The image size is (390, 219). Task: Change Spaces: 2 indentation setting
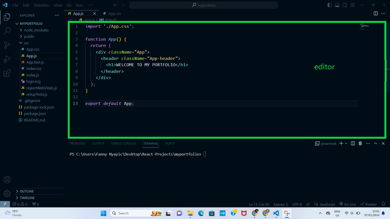(281, 204)
